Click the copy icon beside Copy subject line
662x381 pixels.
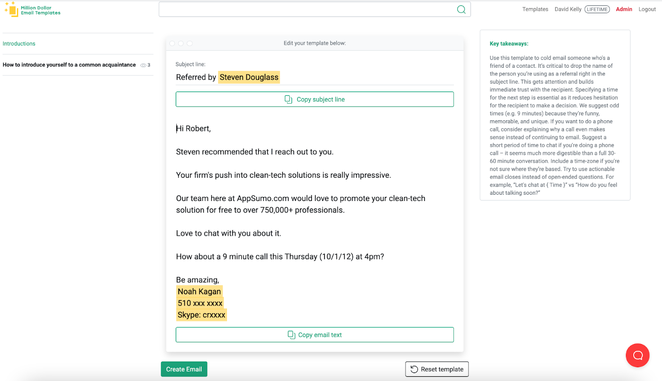(x=288, y=100)
